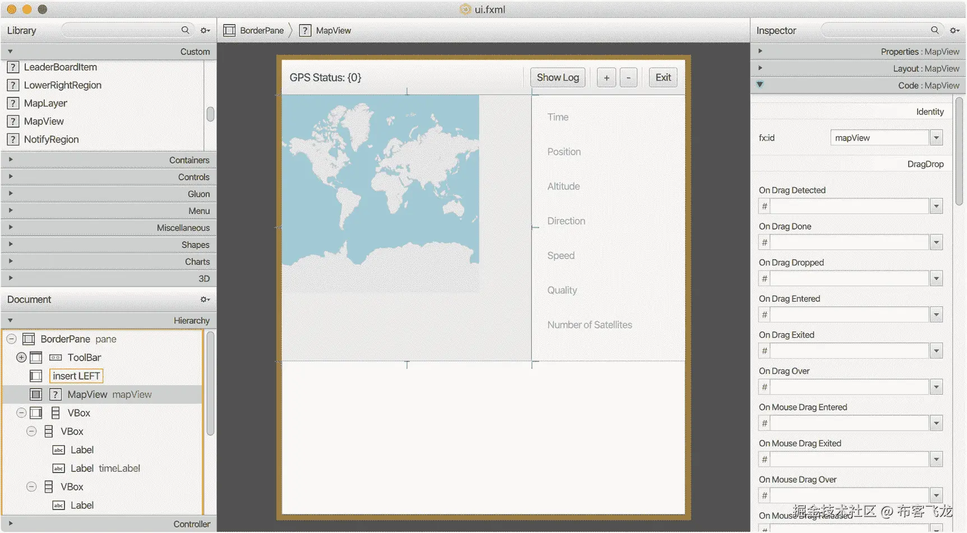The height and width of the screenshot is (533, 967).
Task: Collapse the Hierarchy section of Document
Action: pyautogui.click(x=10, y=320)
